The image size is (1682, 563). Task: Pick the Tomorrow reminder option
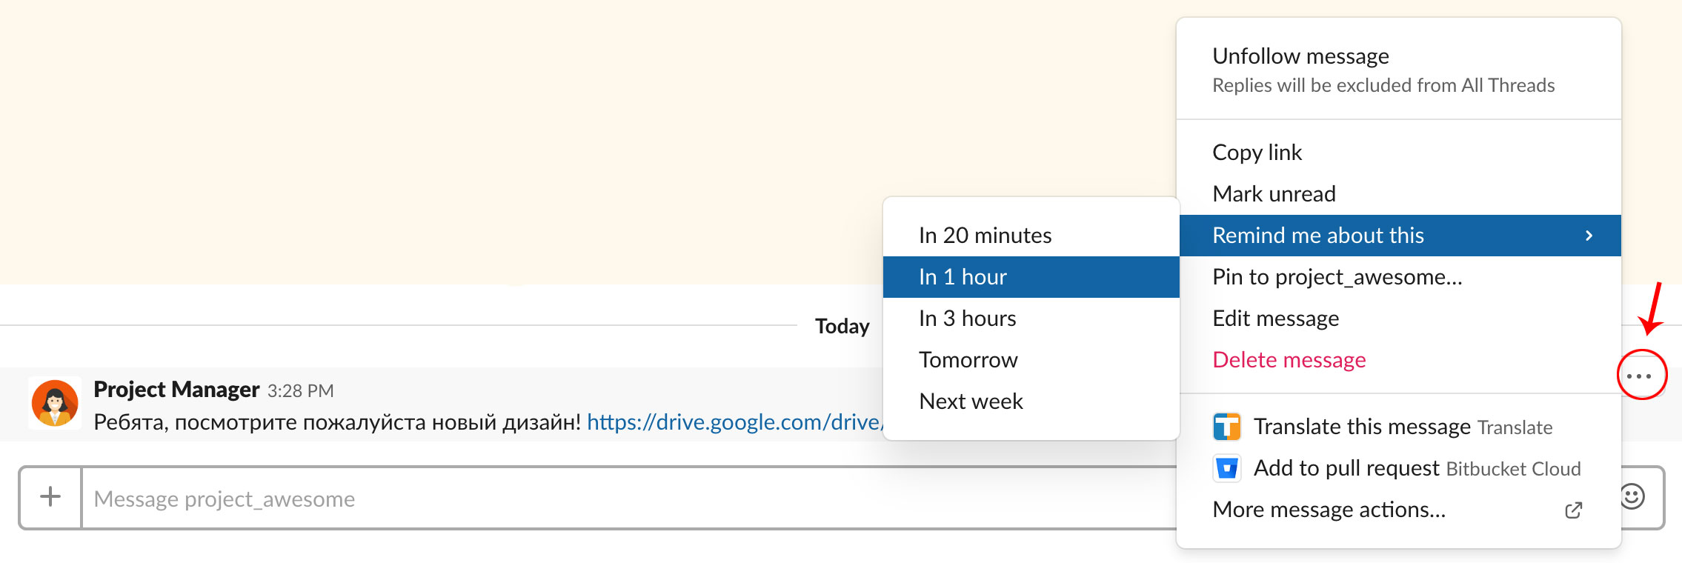[x=968, y=360]
